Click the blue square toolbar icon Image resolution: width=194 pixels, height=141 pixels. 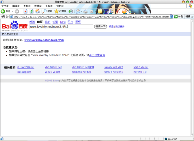pyautogui.click(x=106, y=11)
